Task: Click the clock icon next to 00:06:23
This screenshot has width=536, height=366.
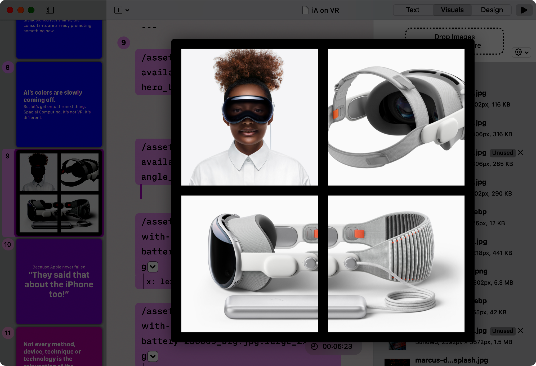Action: 315,346
